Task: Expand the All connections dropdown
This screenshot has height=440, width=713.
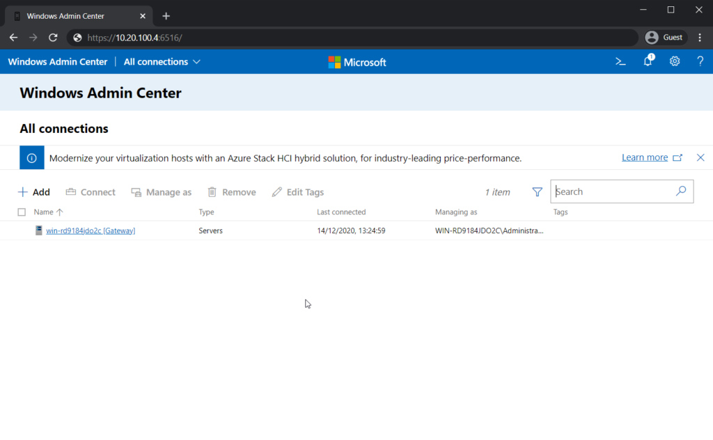Action: tap(161, 61)
